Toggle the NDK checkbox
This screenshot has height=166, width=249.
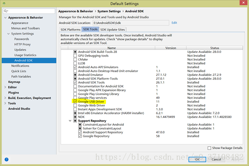(75, 117)
